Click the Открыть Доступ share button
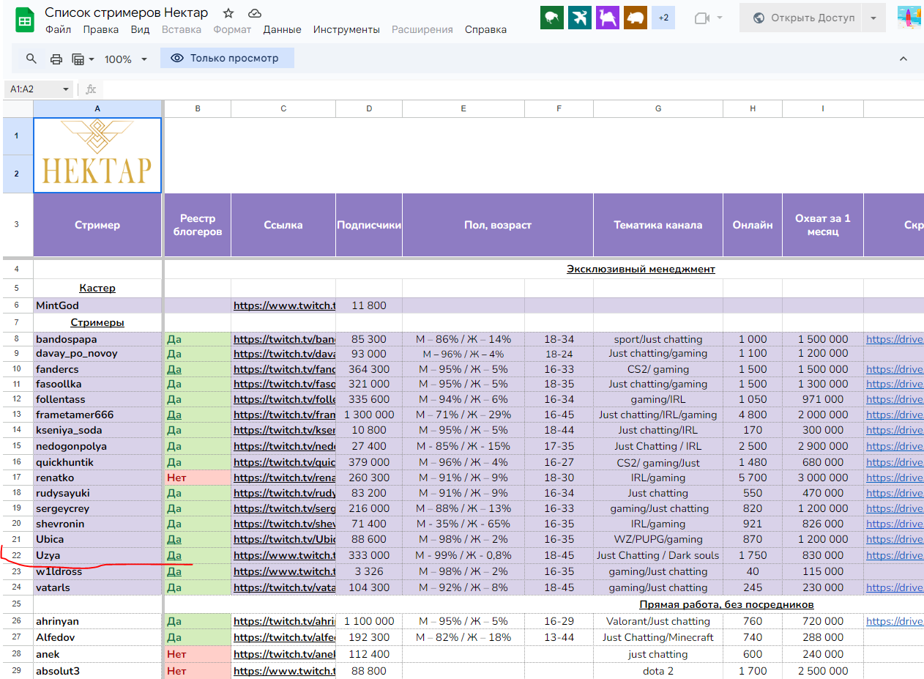 coord(803,18)
